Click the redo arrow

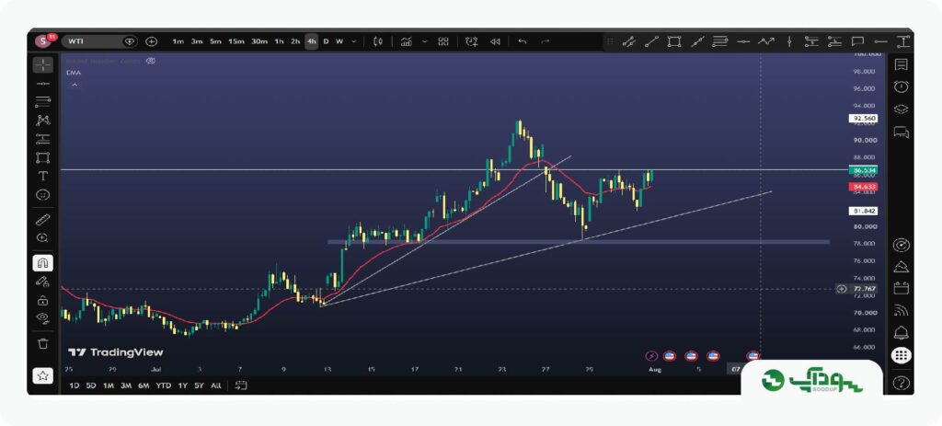coord(546,41)
